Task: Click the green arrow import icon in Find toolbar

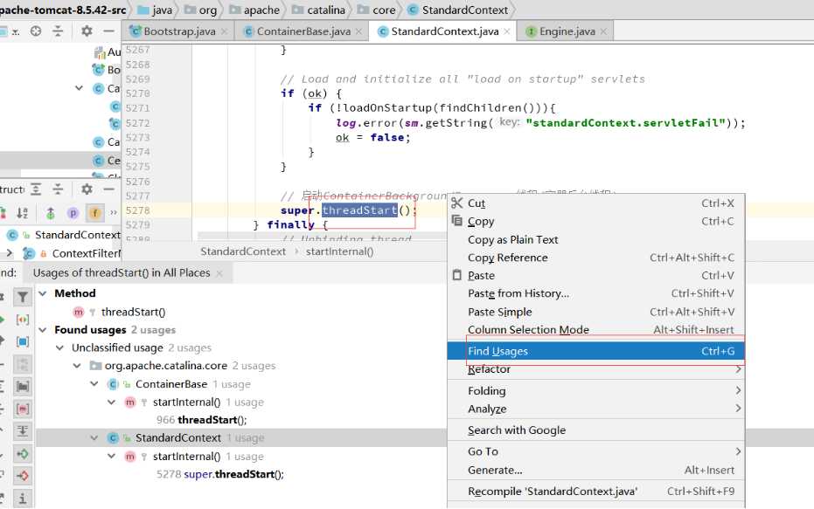Action: (23, 454)
